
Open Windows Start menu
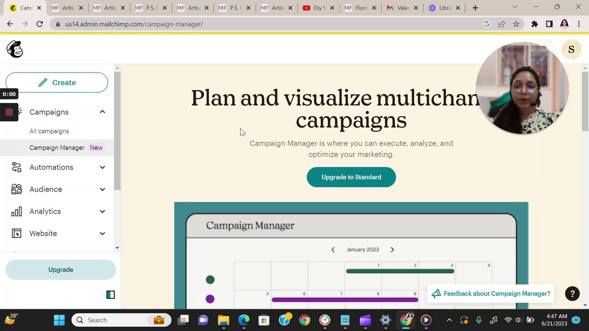(59, 320)
